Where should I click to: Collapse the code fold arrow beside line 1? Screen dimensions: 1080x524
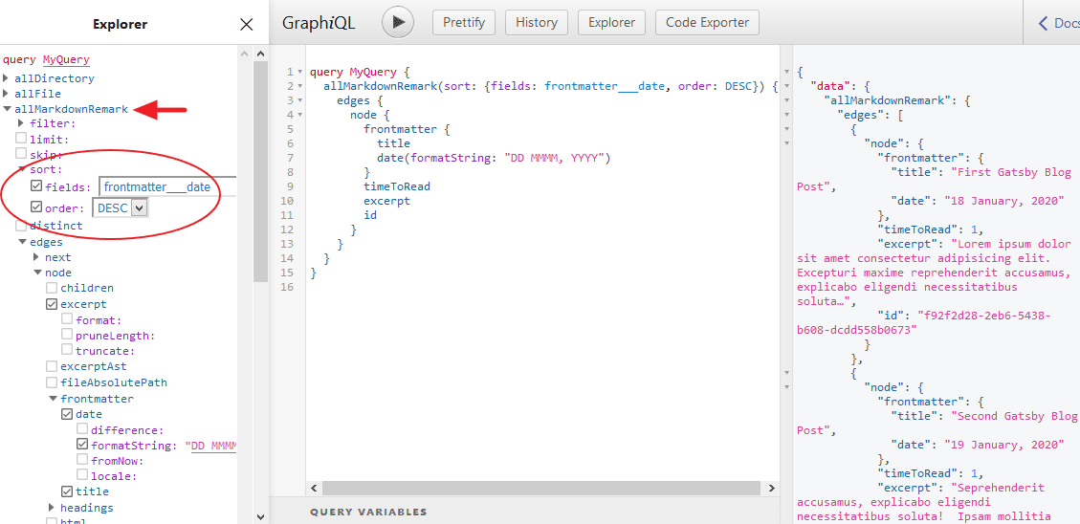(x=300, y=73)
